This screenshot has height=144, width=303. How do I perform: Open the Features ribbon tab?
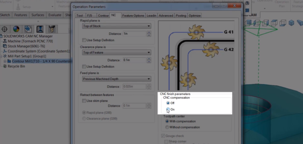pos(21,15)
